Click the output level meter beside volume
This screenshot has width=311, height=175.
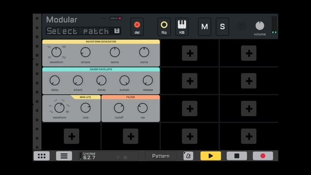[x=274, y=25]
